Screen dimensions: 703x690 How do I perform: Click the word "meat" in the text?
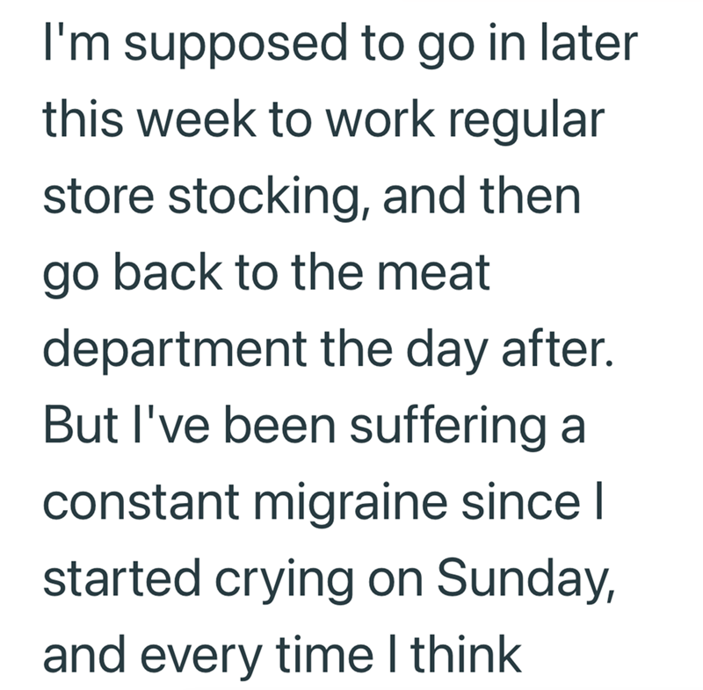(433, 273)
